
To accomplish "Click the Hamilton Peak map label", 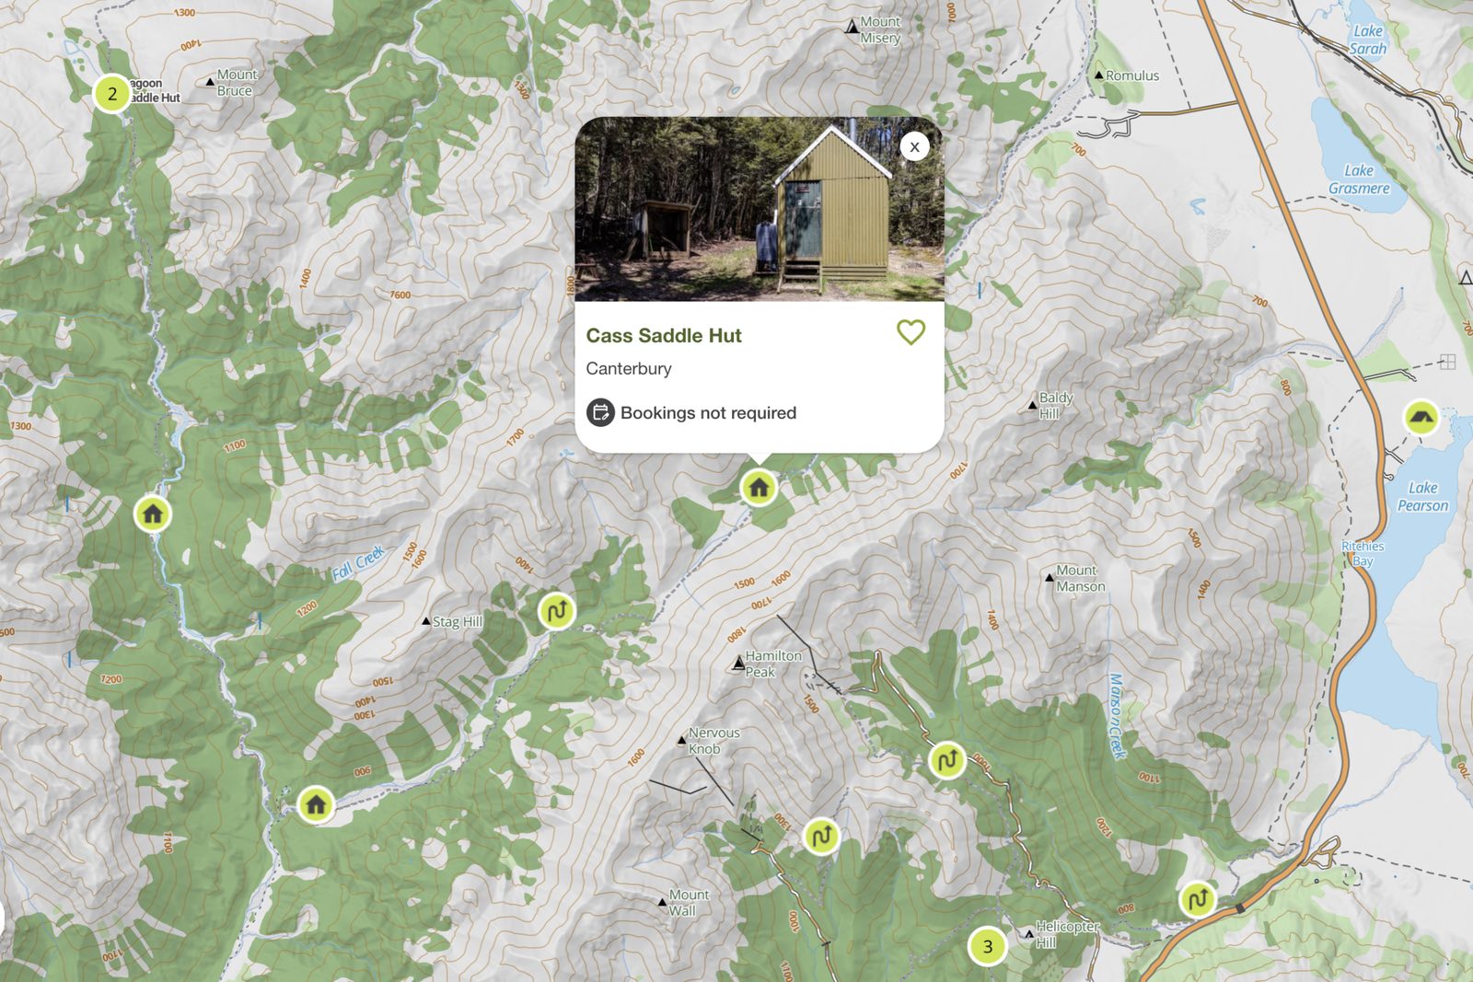I will tap(772, 664).
